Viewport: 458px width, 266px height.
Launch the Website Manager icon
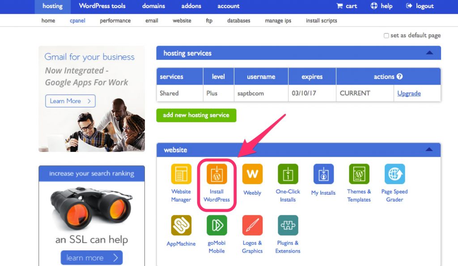[x=181, y=174]
